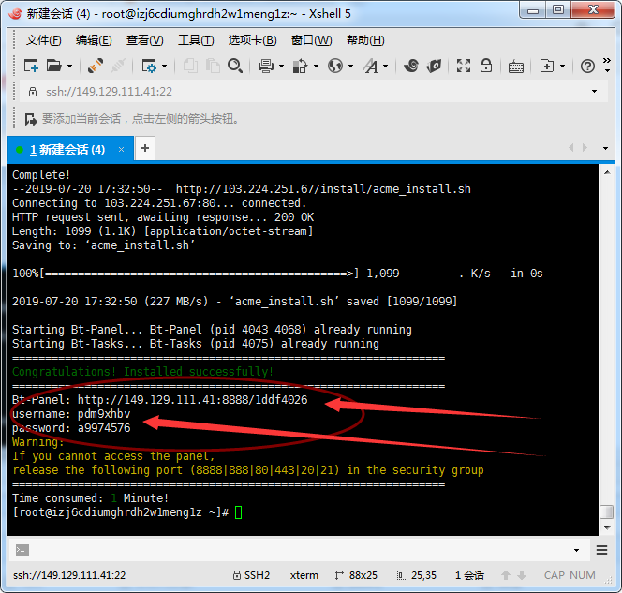Open the 选项卡(B) menu
This screenshot has height=593, width=622.
252,40
